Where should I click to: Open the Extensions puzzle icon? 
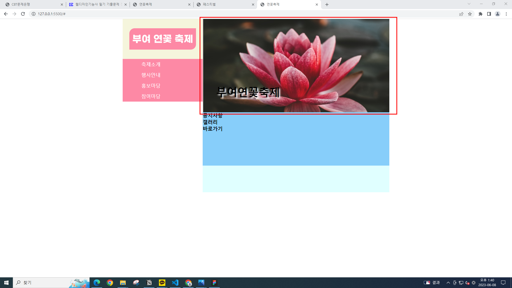[481, 14]
